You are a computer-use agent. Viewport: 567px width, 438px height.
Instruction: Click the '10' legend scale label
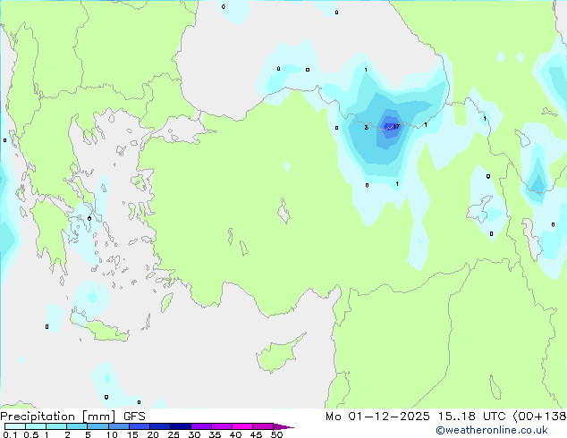point(112,434)
